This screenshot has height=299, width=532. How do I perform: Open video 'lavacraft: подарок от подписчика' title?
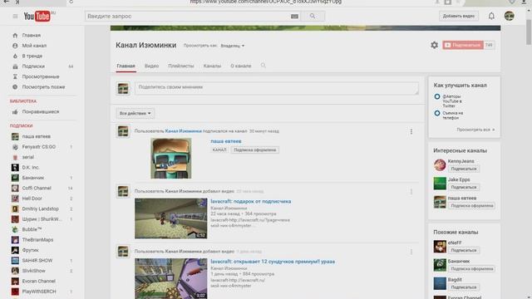click(x=251, y=201)
